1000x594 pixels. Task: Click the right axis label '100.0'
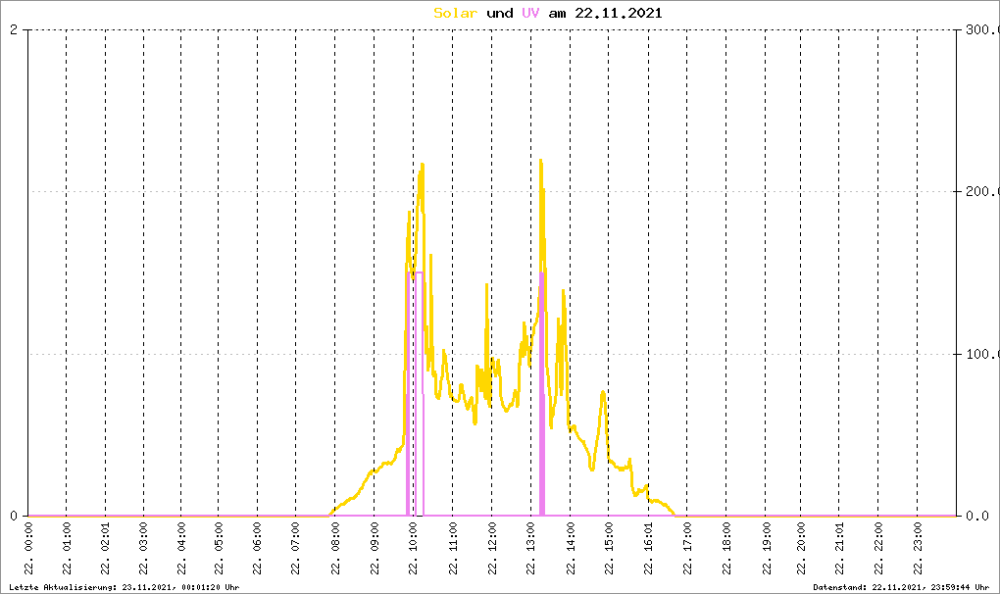click(x=982, y=355)
